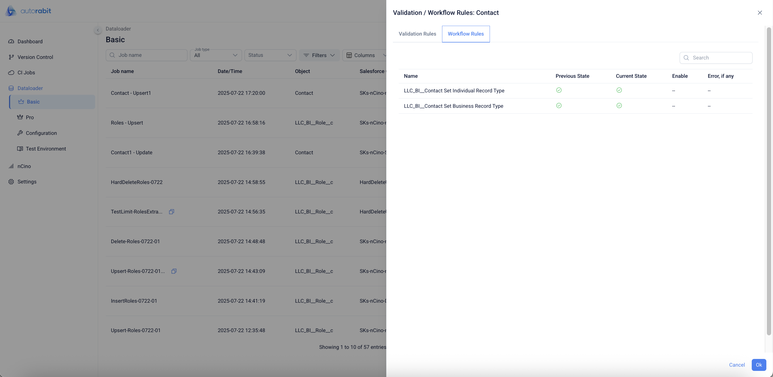The image size is (773, 377).
Task: Click the nCino bar chart icon
Action: tap(11, 166)
